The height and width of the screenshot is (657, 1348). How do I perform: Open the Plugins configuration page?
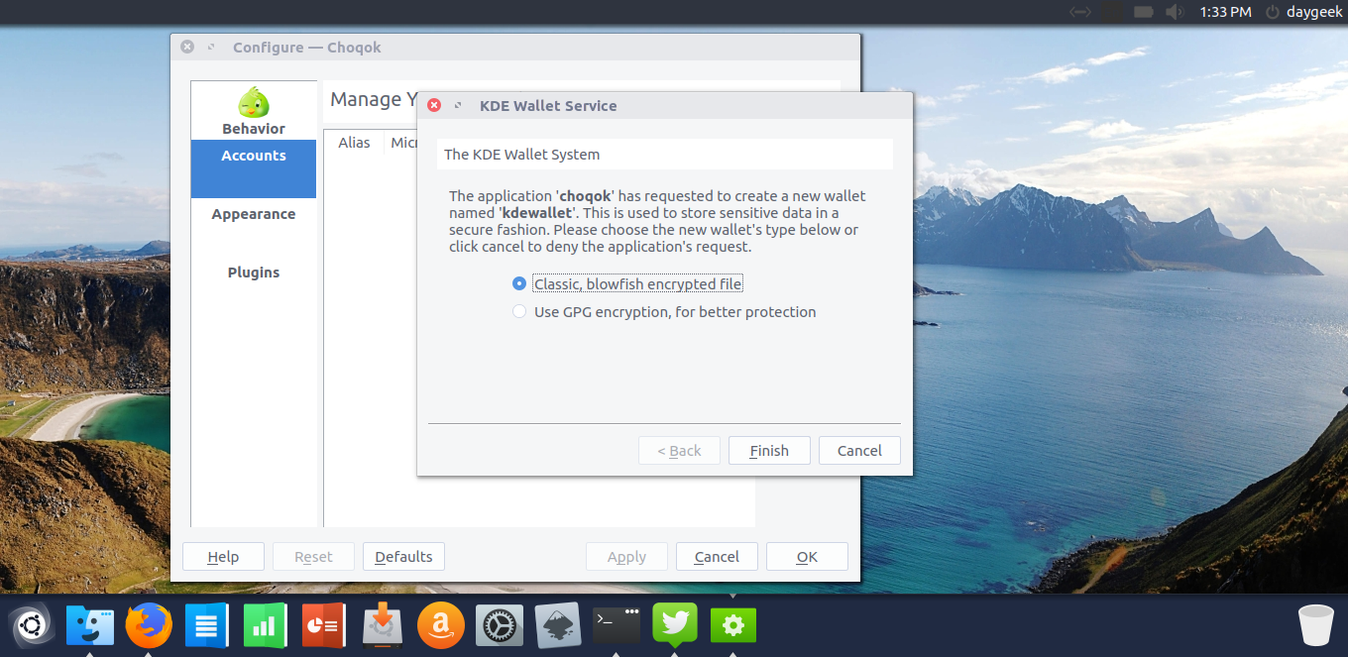(254, 273)
